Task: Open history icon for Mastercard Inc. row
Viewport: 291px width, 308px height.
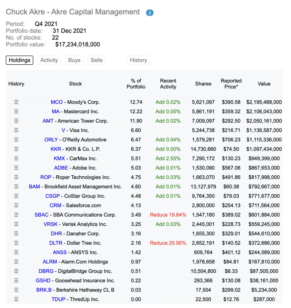Action: [16, 111]
